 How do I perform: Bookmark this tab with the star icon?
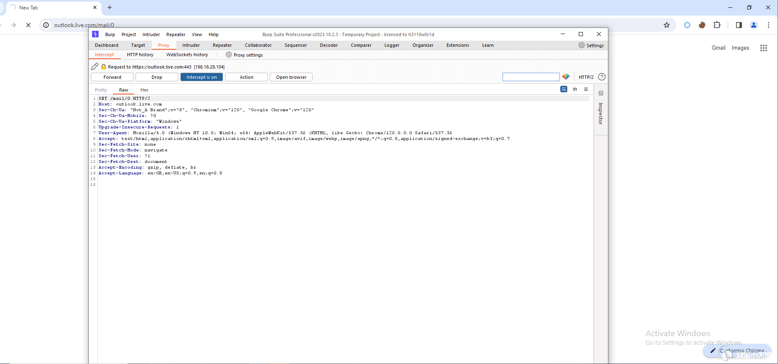pos(667,25)
